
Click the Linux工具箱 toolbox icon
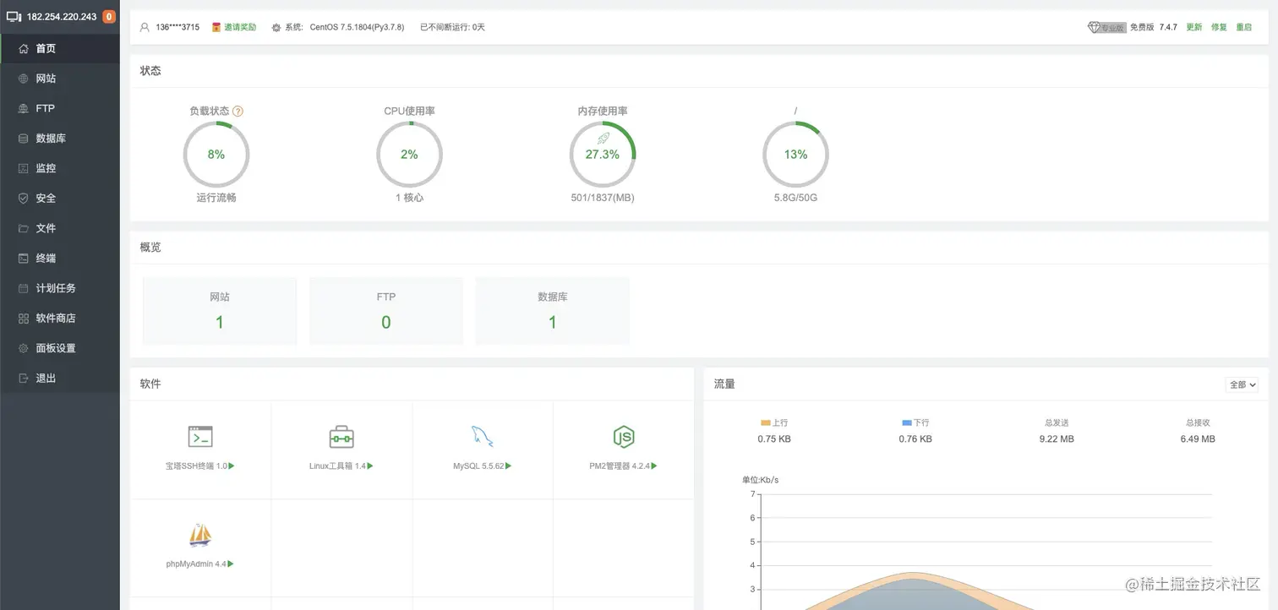tap(341, 437)
